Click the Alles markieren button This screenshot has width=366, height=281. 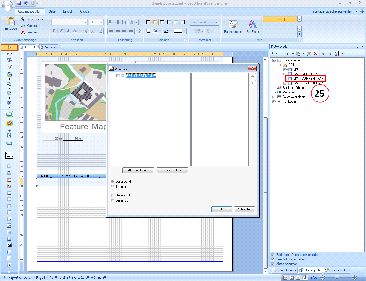pyautogui.click(x=138, y=170)
